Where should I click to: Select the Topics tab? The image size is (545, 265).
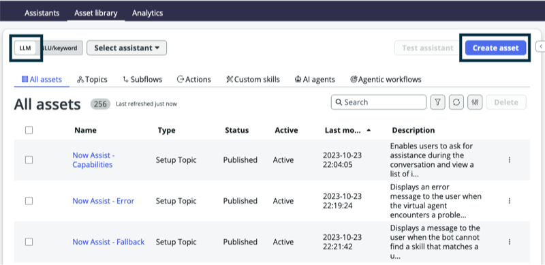point(92,79)
